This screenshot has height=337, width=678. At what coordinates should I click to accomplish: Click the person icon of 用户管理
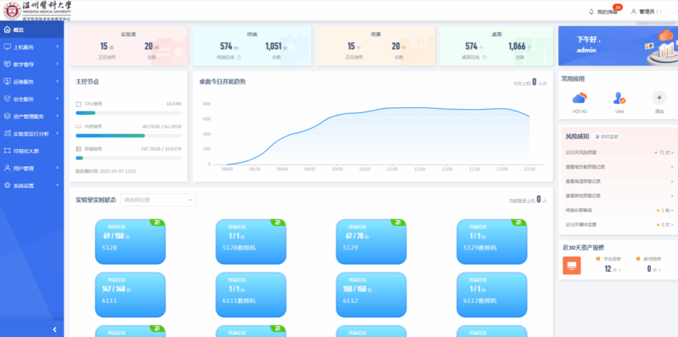pyautogui.click(x=7, y=168)
